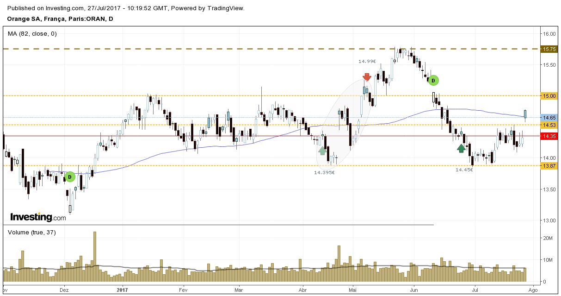This screenshot has width=561, height=296.
Task: Click the Dez label on time axis
Action: [64, 290]
